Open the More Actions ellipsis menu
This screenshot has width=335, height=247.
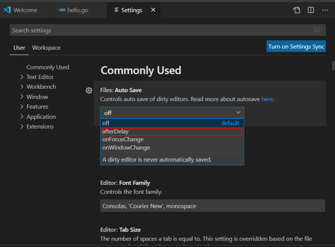pyautogui.click(x=325, y=10)
